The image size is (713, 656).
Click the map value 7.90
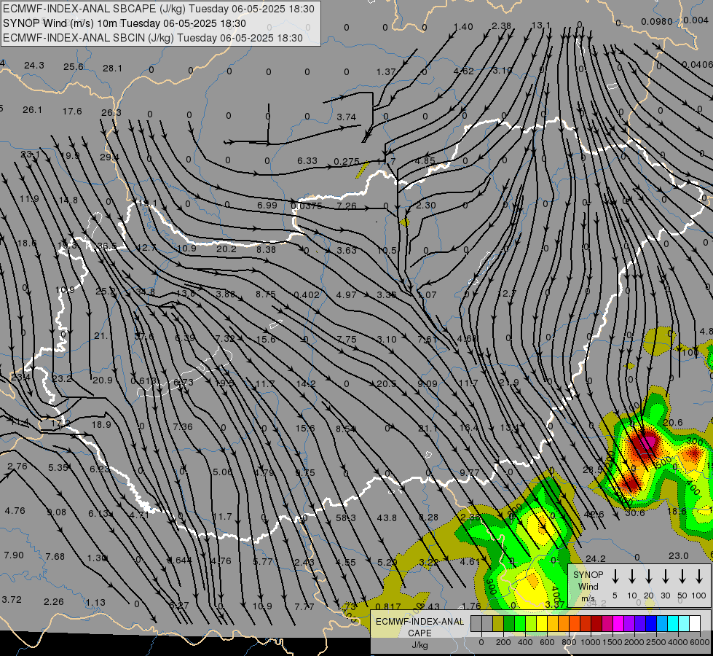click(14, 555)
